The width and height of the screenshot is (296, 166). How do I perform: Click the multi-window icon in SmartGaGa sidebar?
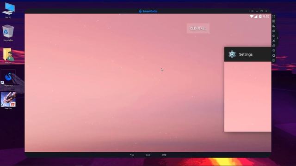(x=274, y=26)
